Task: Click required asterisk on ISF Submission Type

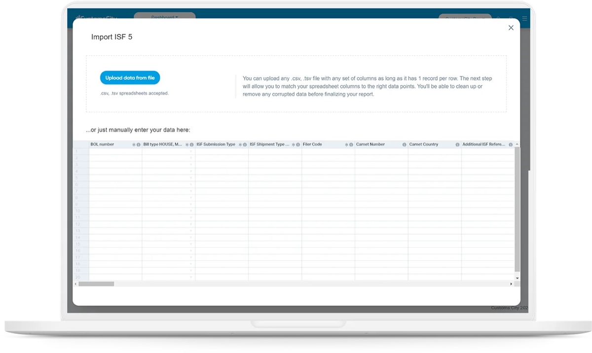Action: pyautogui.click(x=240, y=145)
